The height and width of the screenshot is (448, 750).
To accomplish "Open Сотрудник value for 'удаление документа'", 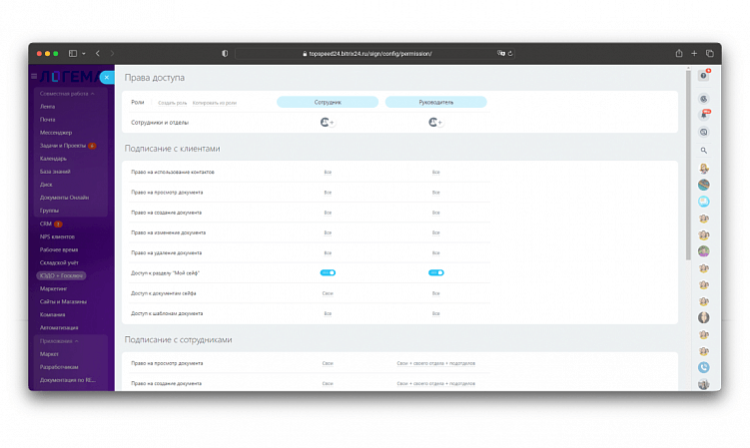I will click(328, 252).
